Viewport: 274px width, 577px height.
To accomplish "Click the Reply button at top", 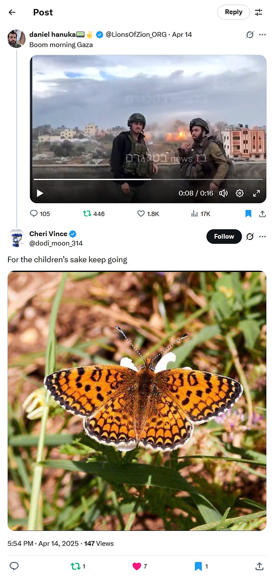I will tap(233, 12).
